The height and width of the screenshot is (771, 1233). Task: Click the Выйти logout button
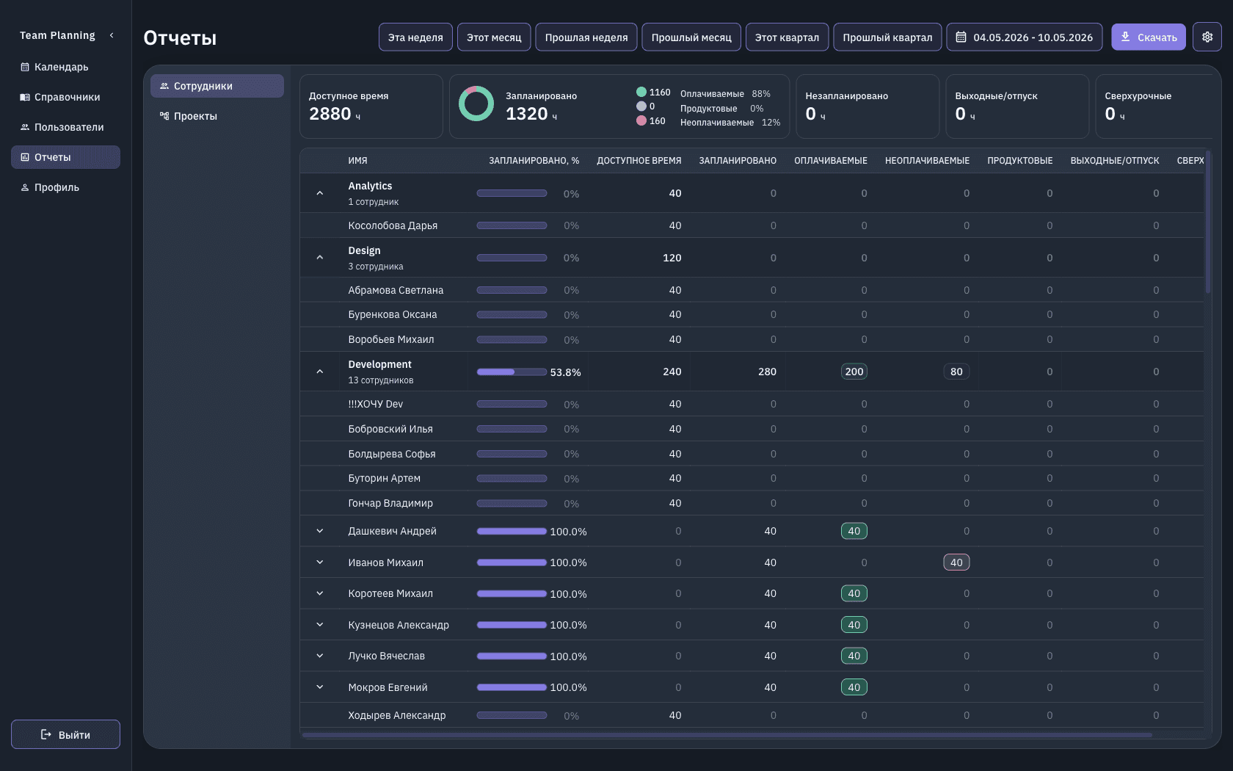[65, 734]
